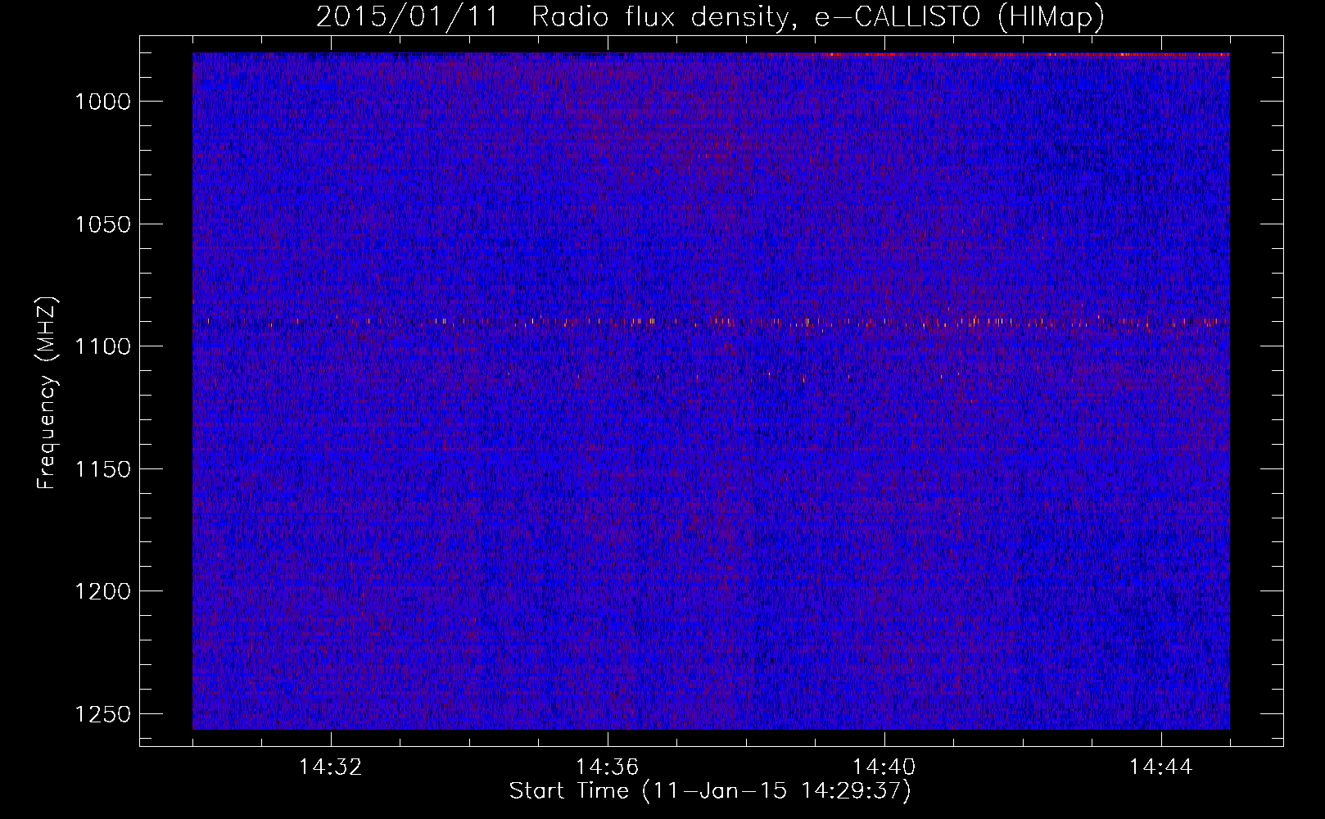The image size is (1325, 819).
Task: Select the 14:36 time tick label
Action: [608, 767]
